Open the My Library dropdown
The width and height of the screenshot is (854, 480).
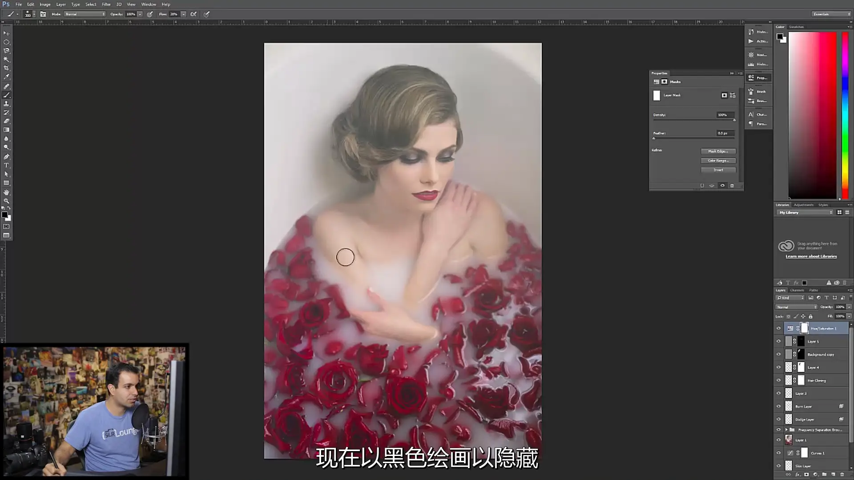[x=805, y=212]
